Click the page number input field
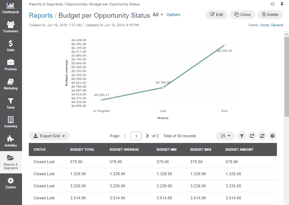The image size is (289, 205). click(136, 136)
